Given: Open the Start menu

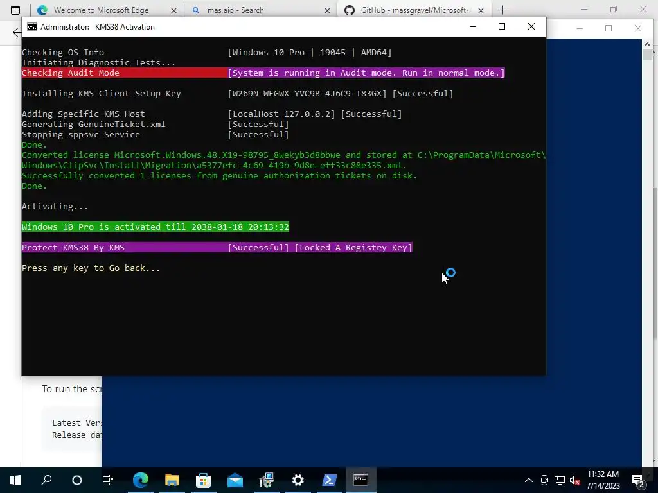Looking at the screenshot, I should coord(15,480).
